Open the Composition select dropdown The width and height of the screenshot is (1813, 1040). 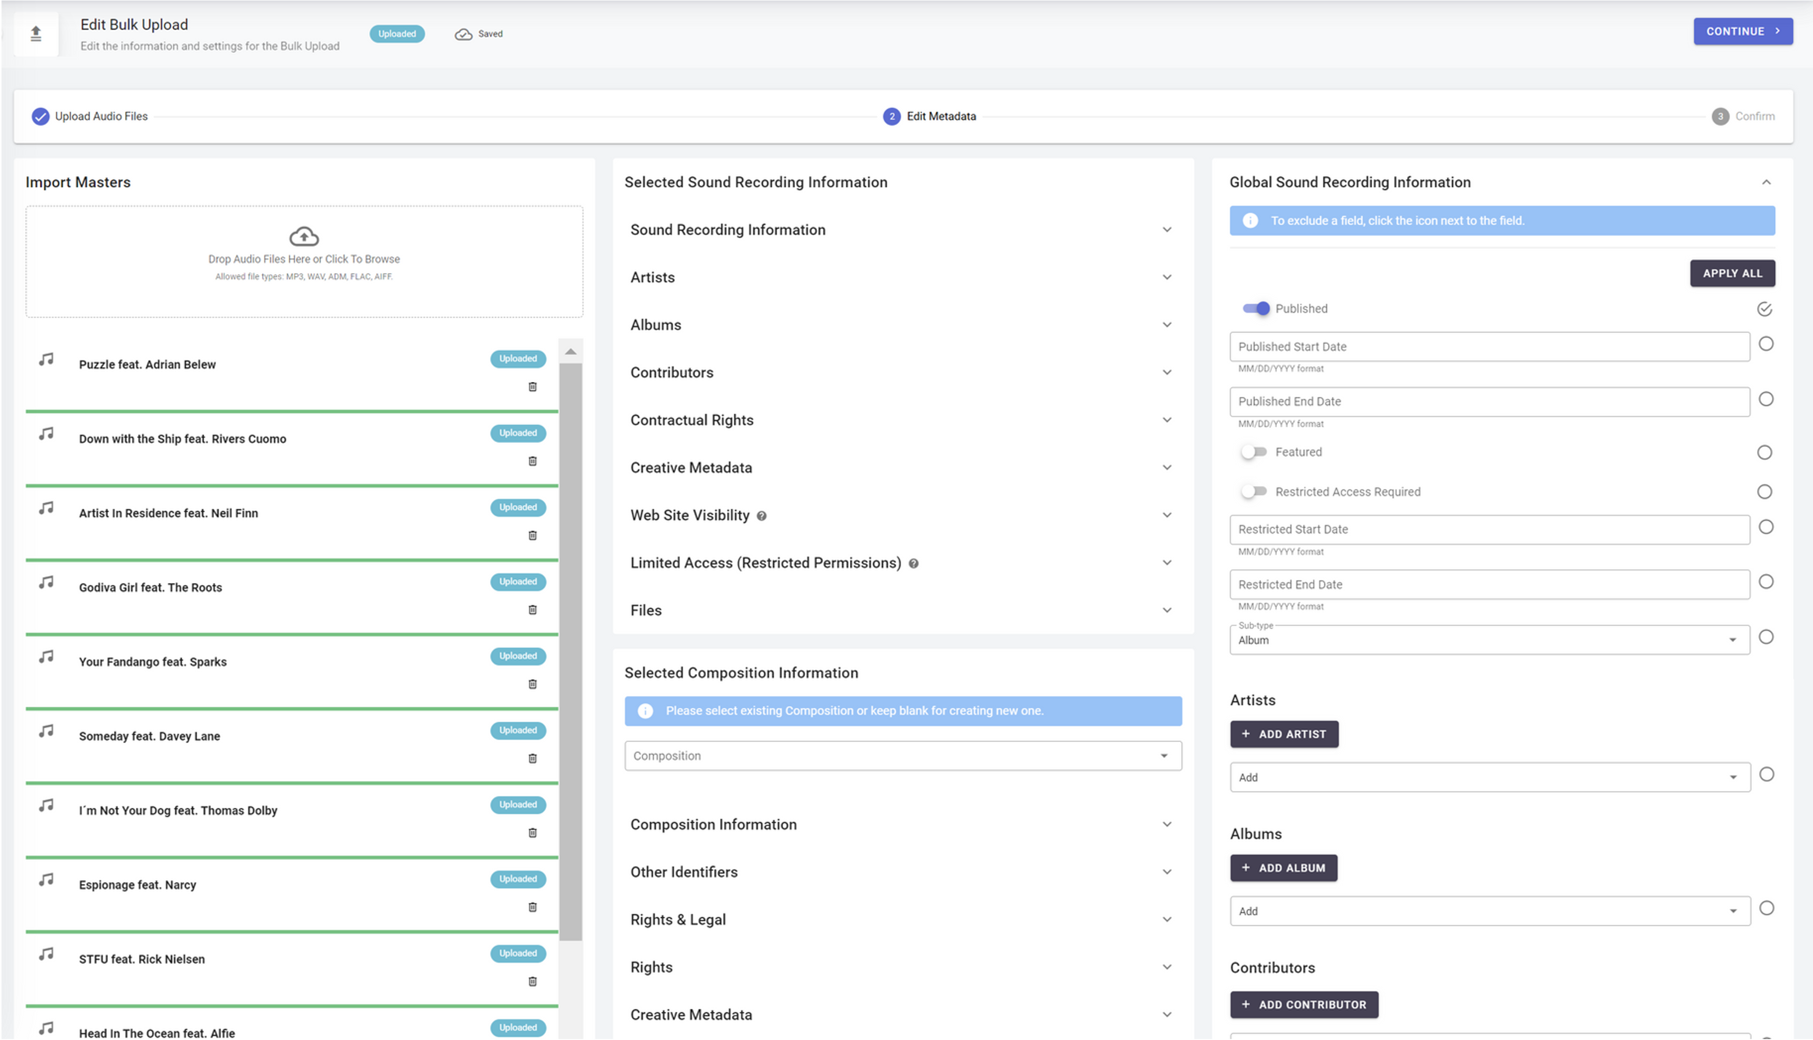(x=902, y=756)
